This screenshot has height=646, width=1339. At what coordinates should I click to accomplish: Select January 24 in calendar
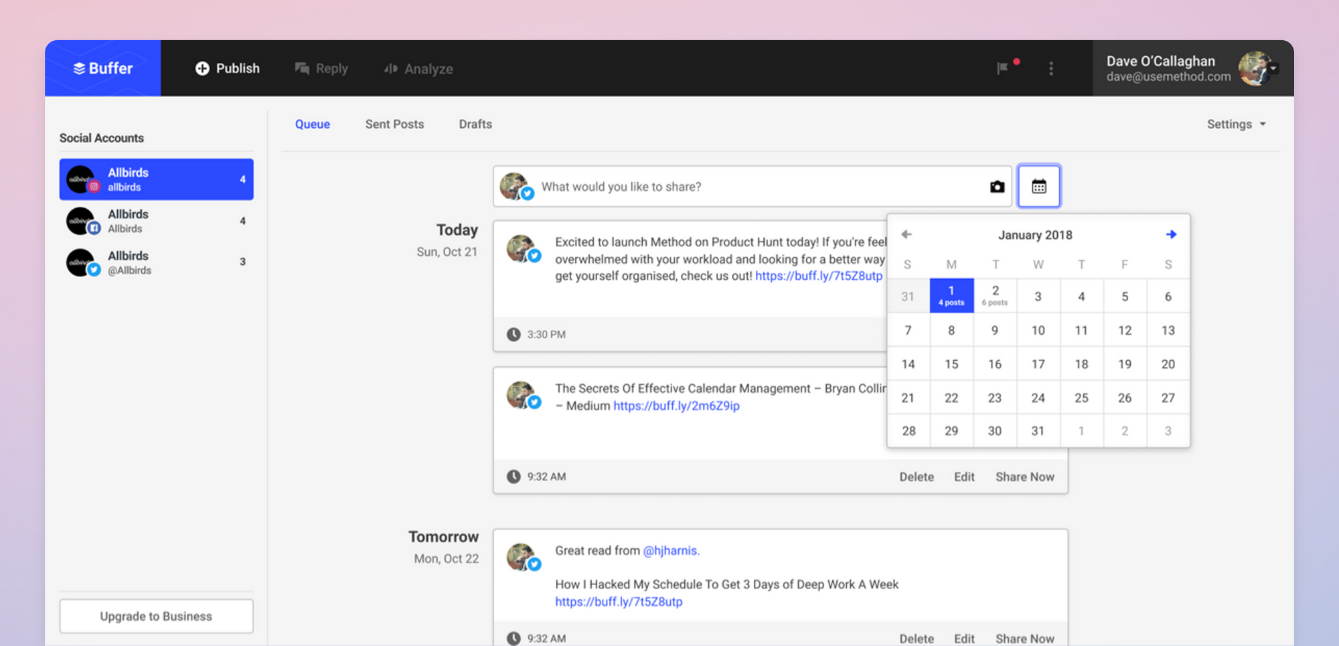click(1038, 398)
